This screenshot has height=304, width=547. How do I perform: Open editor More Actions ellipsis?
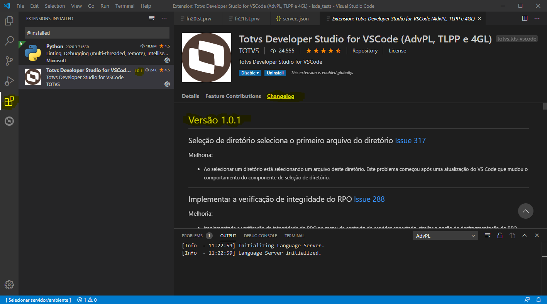pos(537,18)
